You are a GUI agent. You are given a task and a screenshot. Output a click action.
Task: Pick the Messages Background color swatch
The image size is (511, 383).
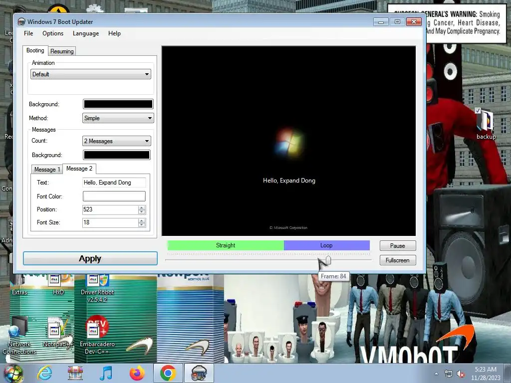[x=117, y=155]
